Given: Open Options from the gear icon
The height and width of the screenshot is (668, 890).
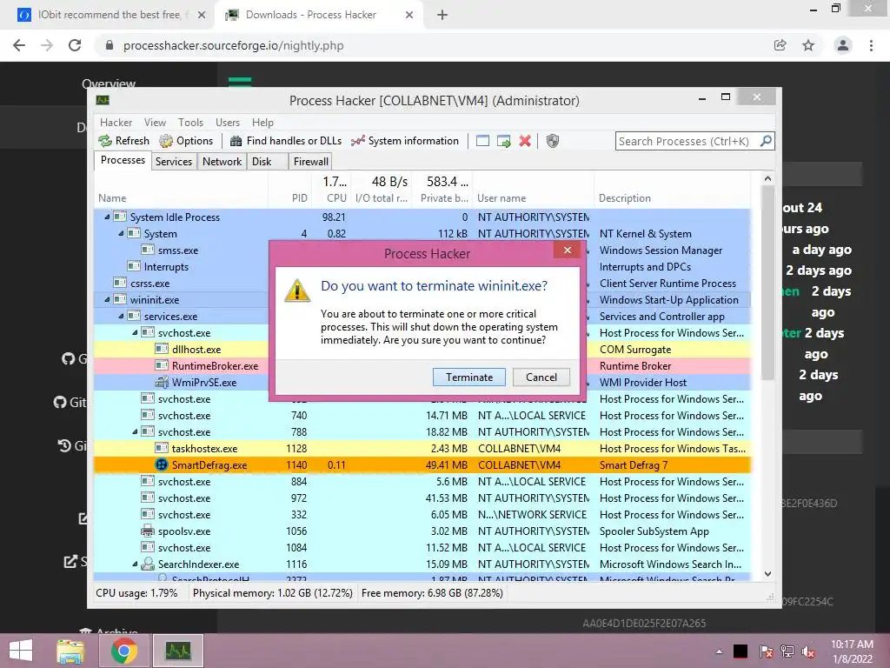Looking at the screenshot, I should pos(166,141).
